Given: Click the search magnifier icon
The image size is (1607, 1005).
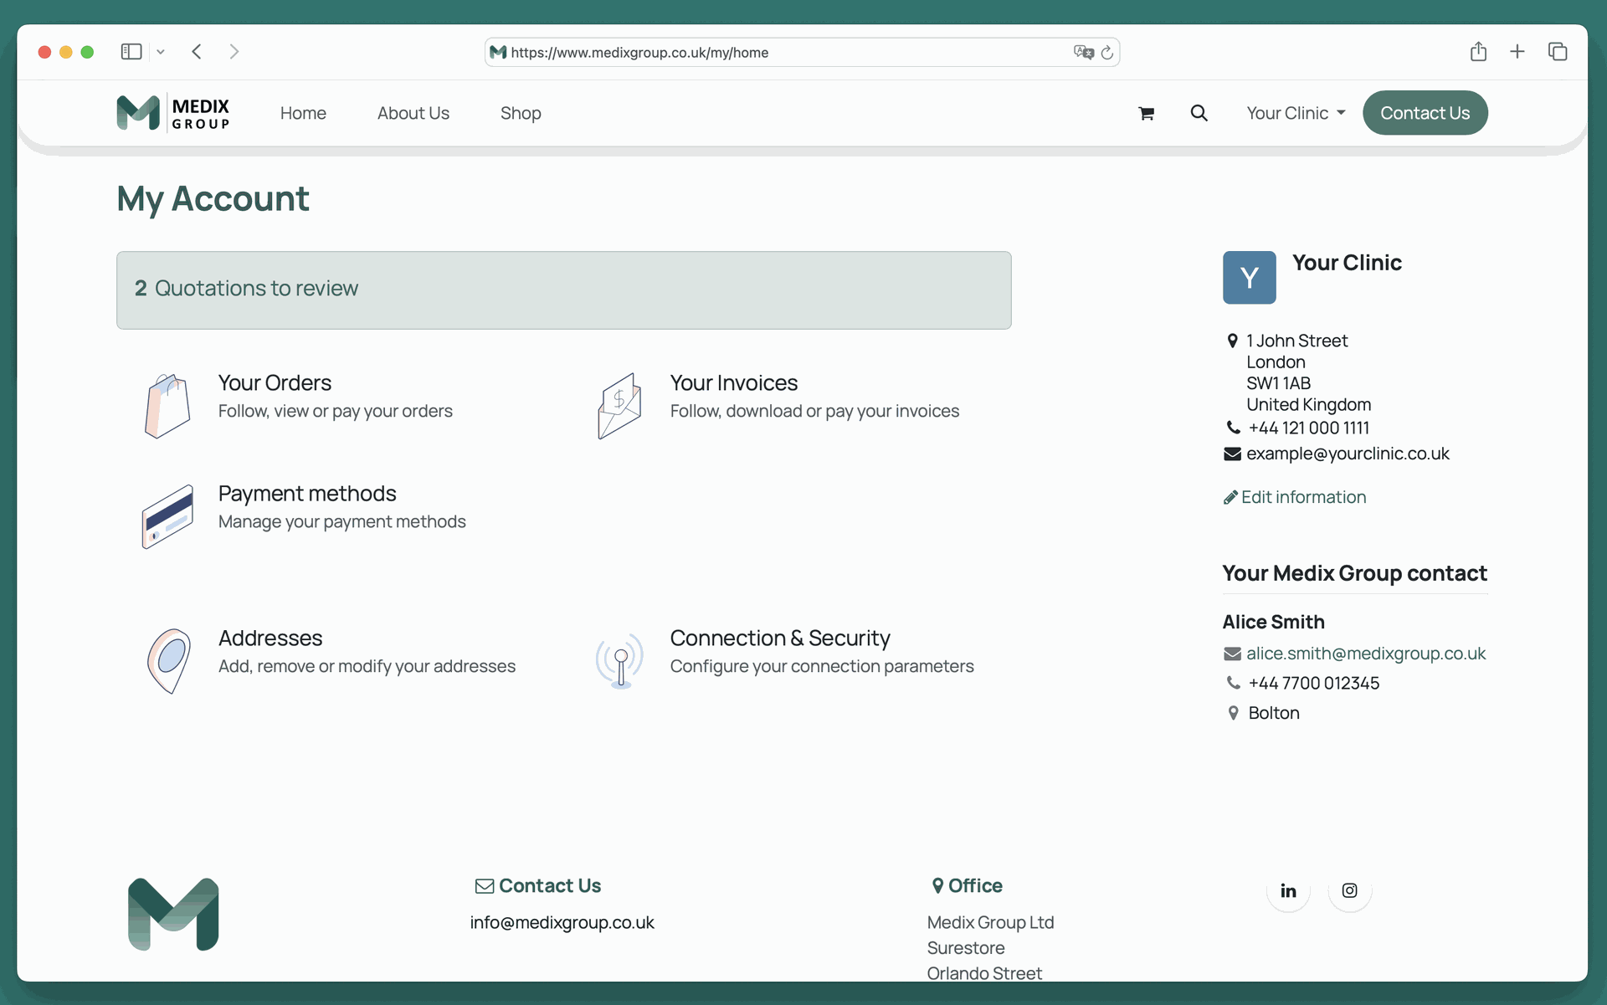Looking at the screenshot, I should [1199, 113].
